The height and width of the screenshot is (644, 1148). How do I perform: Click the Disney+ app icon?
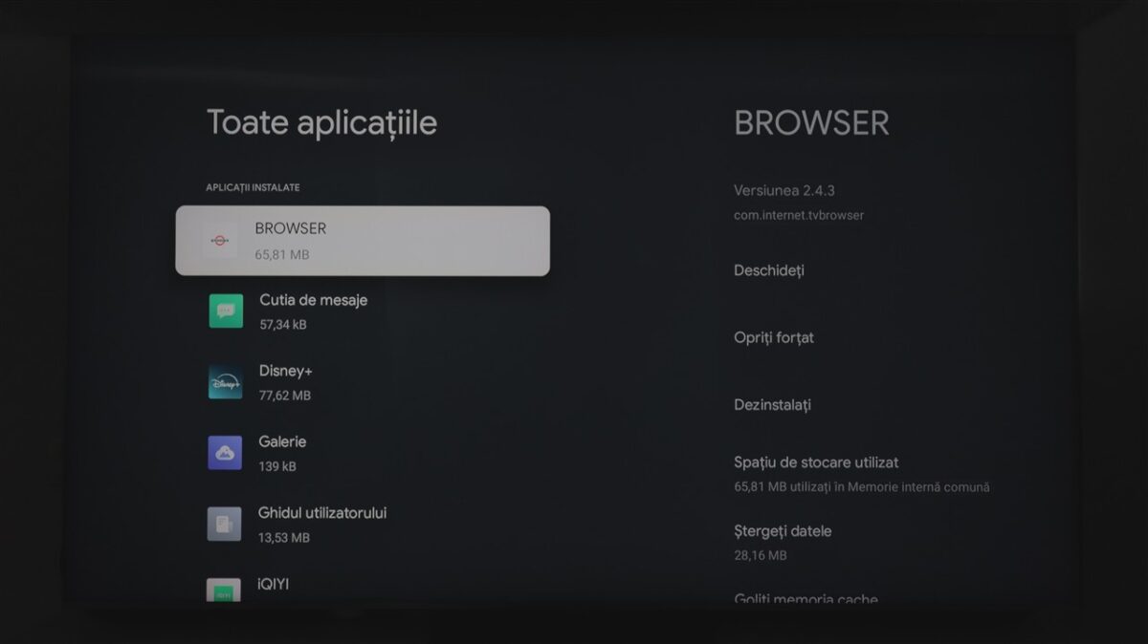(226, 381)
